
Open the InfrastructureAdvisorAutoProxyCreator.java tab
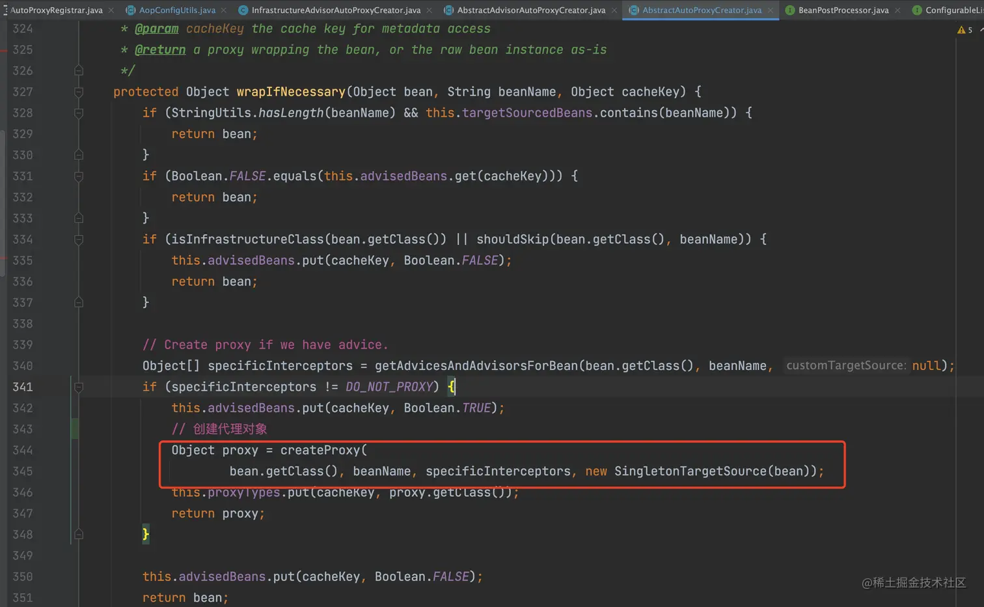[x=336, y=10]
